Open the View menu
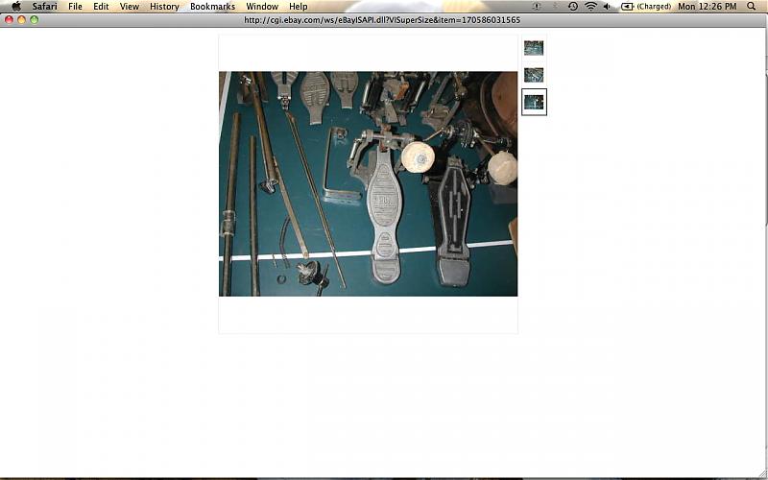 click(x=129, y=6)
